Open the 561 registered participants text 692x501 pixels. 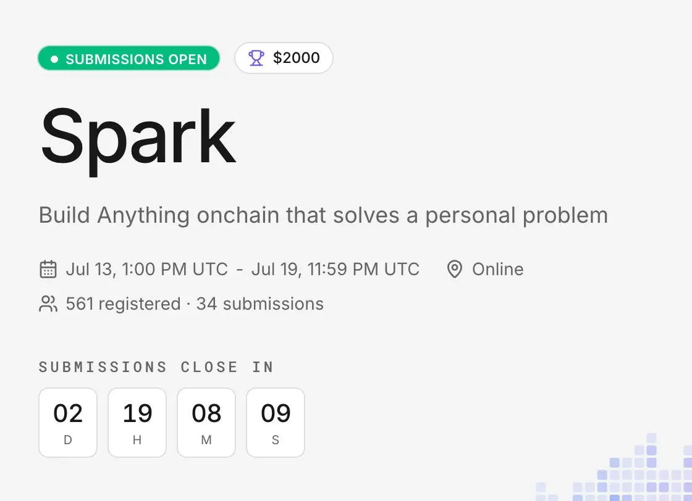coord(123,304)
